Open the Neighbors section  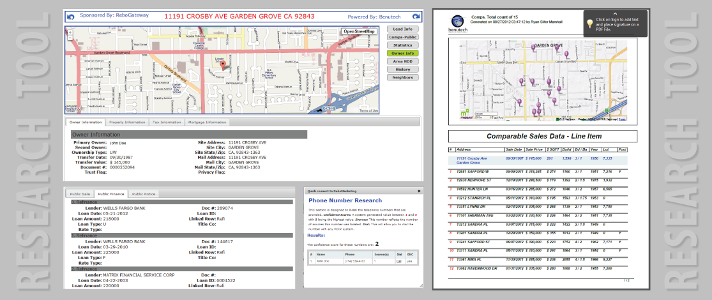[x=402, y=78]
